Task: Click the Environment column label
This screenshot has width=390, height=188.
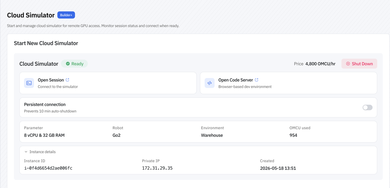Action: pyautogui.click(x=213, y=128)
